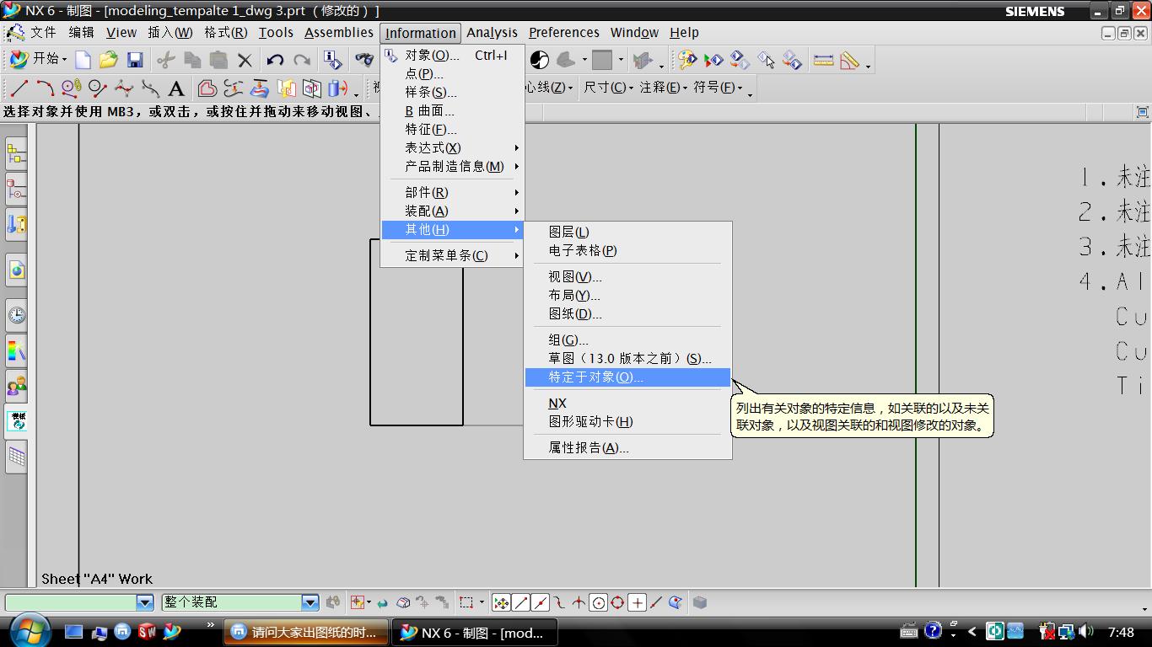Switch to 请问大家出图纸的时 taskbar window
1152x647 pixels.
(x=306, y=633)
